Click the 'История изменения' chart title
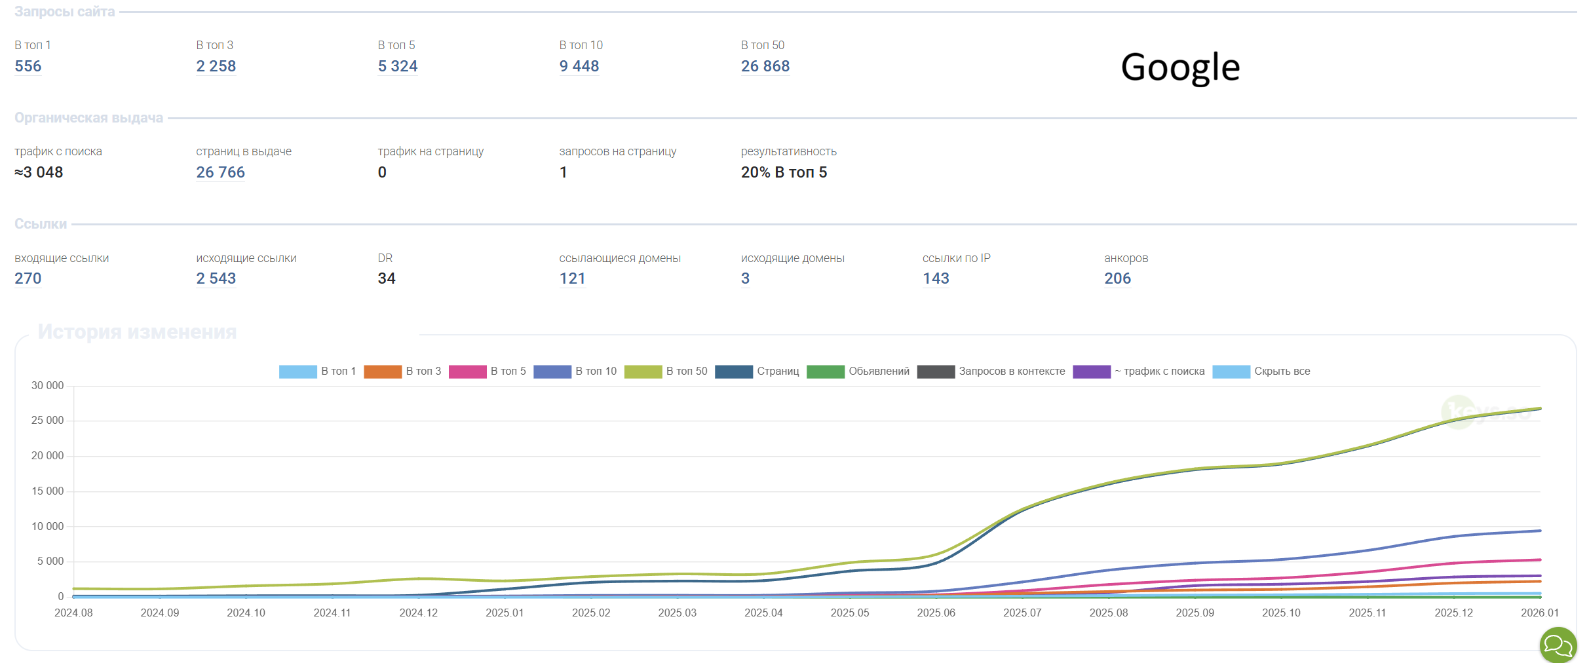The height and width of the screenshot is (663, 1589). coord(137,331)
